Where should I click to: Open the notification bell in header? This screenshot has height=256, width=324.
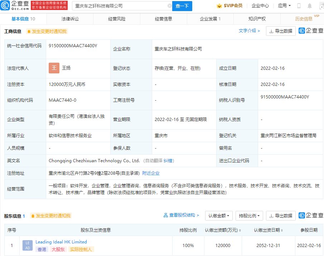(x=310, y=6)
